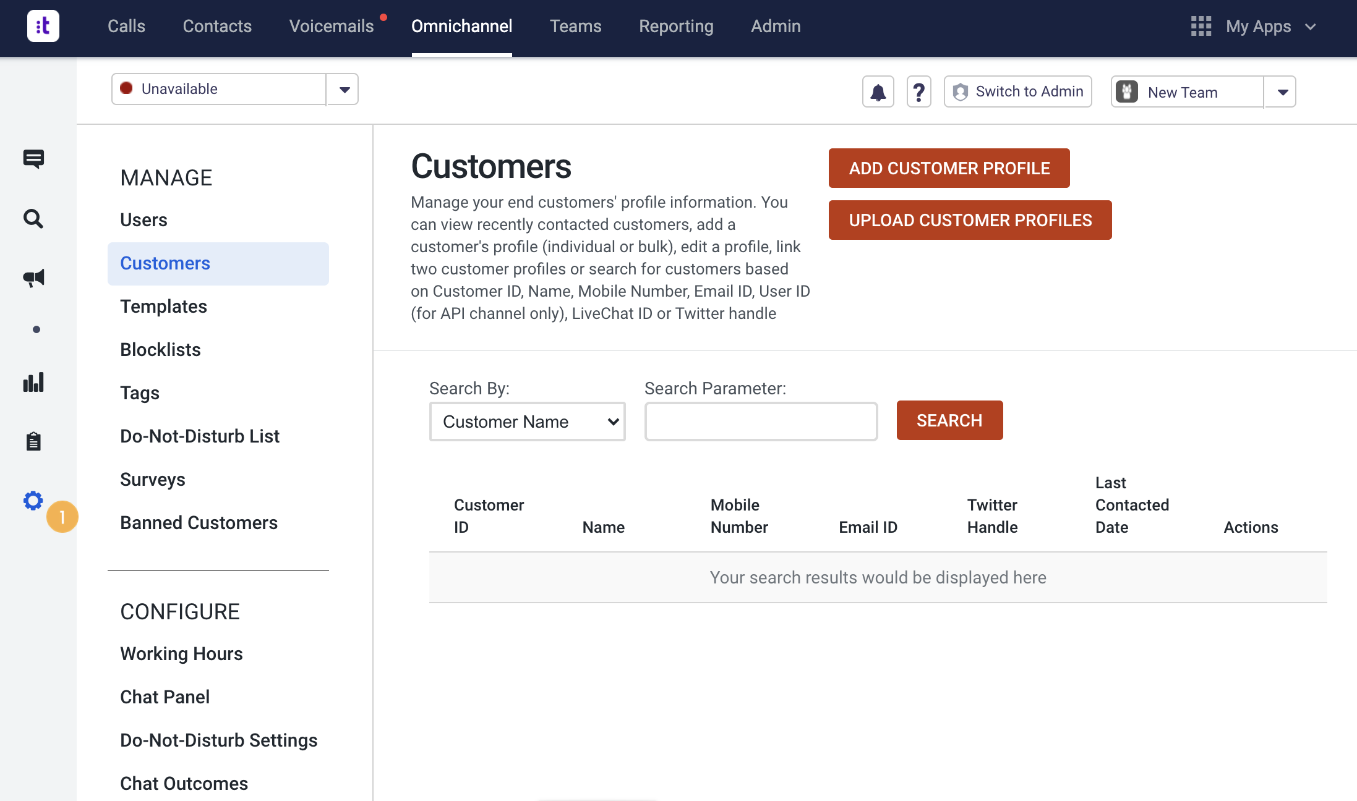Click Add Customer Profile button
The width and height of the screenshot is (1357, 801).
[x=949, y=168]
